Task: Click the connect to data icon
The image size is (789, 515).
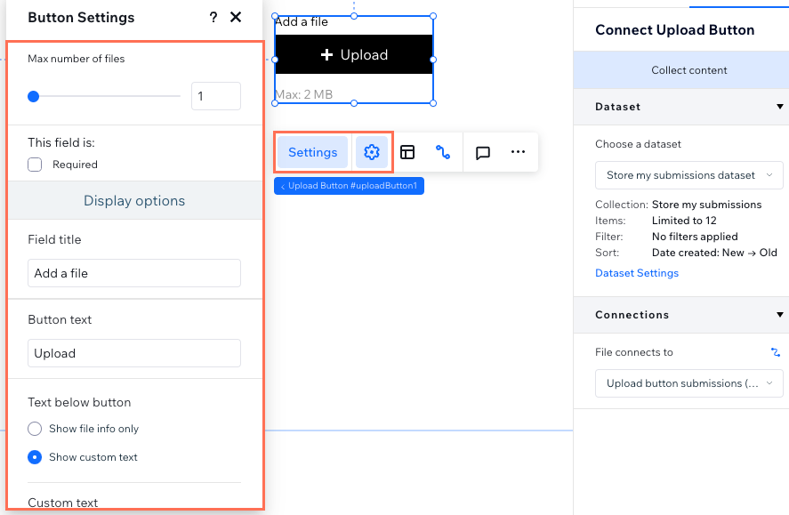Action: click(x=443, y=152)
